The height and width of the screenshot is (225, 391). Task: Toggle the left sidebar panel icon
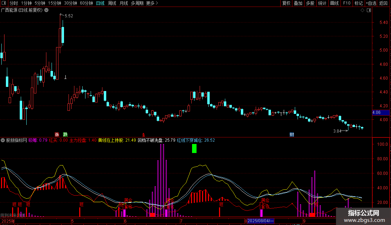[3, 3]
